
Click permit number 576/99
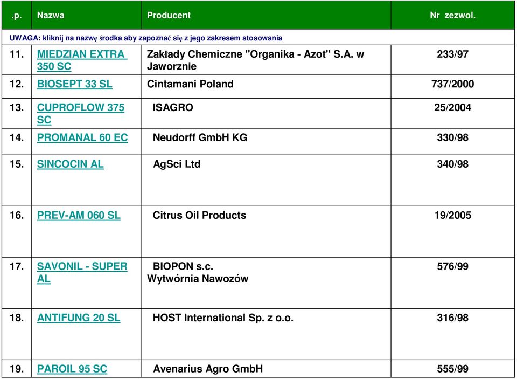click(452, 266)
